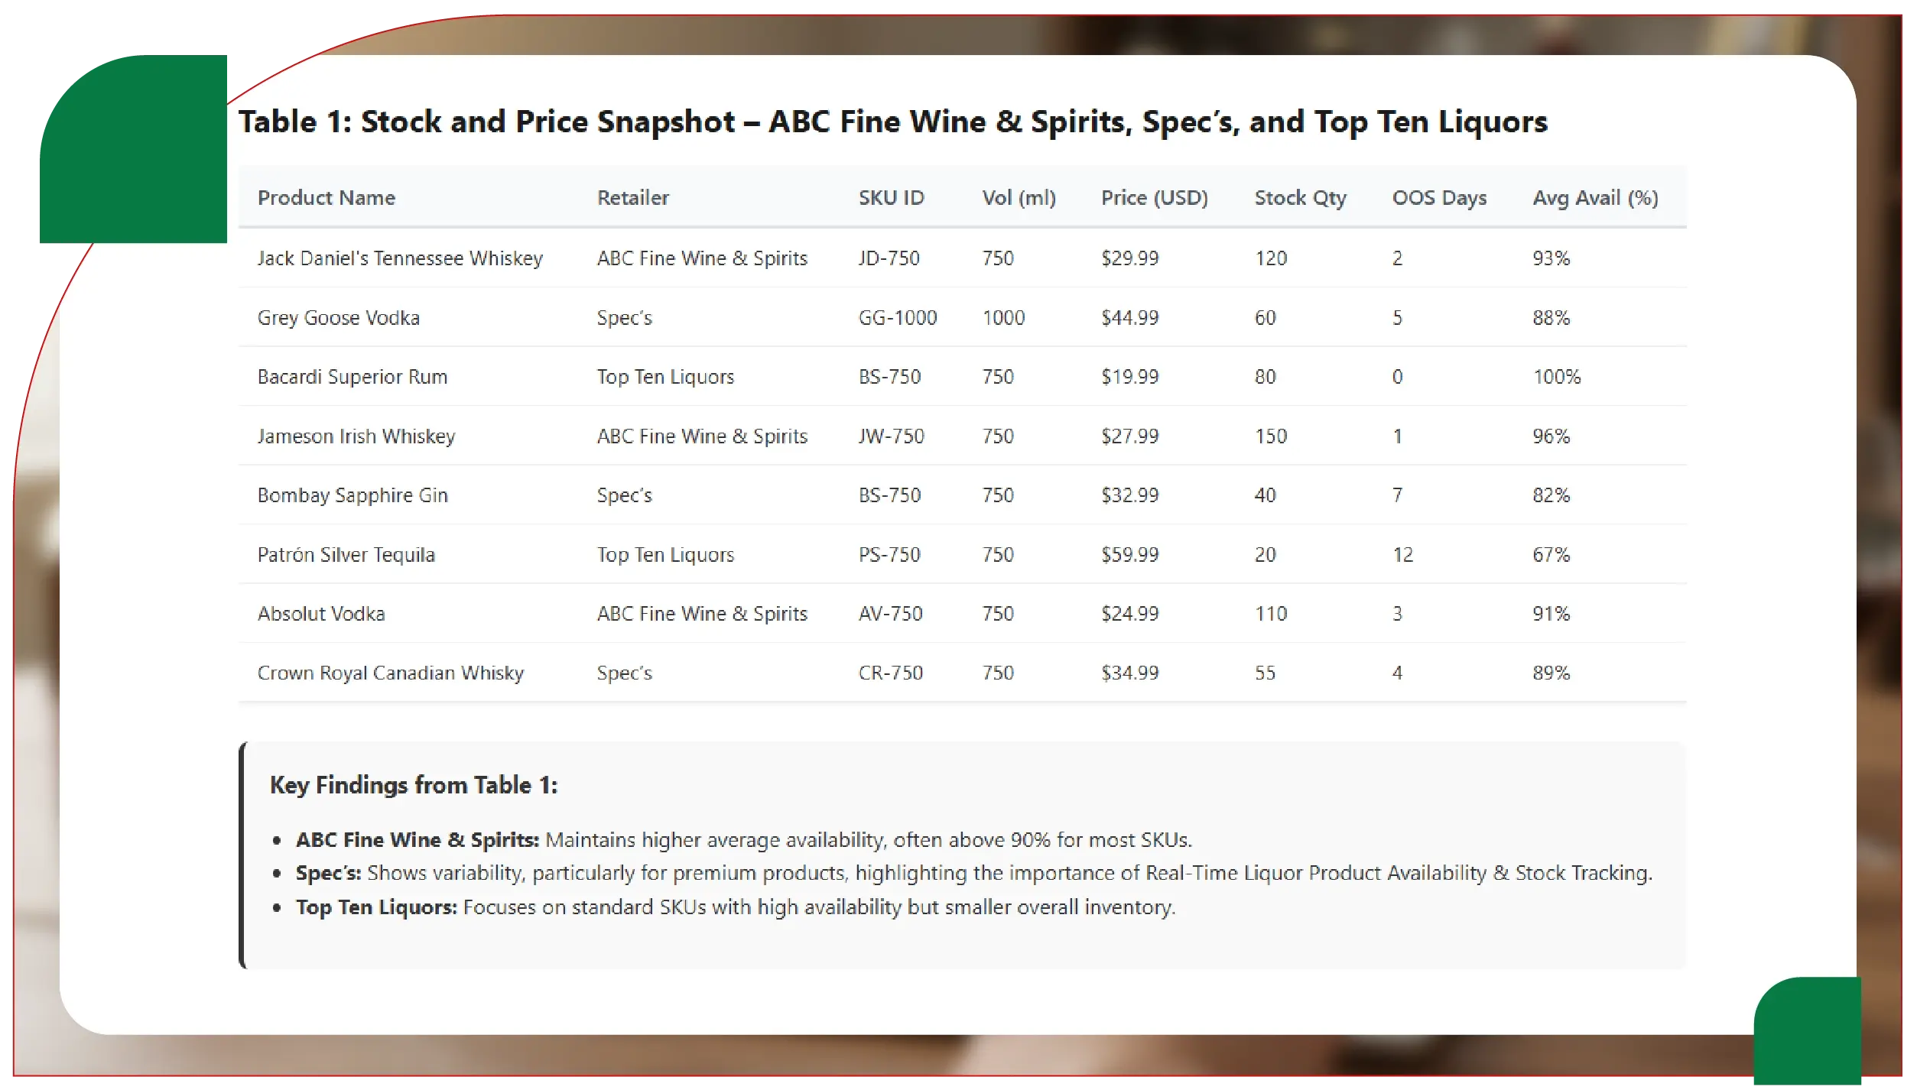The width and height of the screenshot is (1917, 1090).
Task: Click the Retailer column header
Action: point(632,198)
